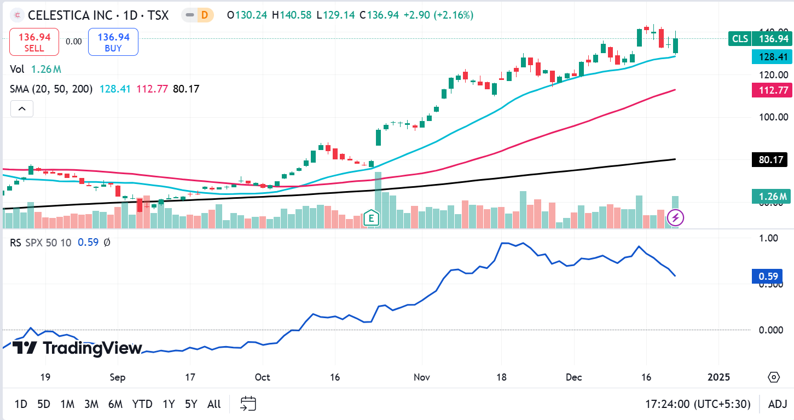794x420 pixels.
Task: Click the Vol 1.26 M indicator legend
Action: pyautogui.click(x=36, y=69)
